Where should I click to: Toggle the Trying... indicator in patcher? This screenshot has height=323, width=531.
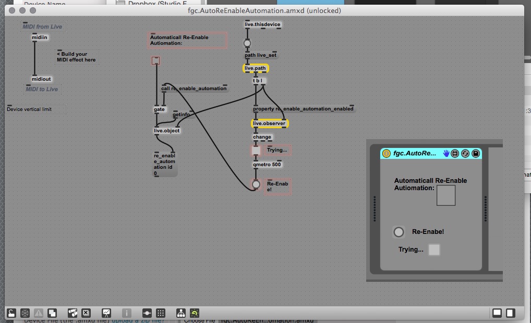click(256, 151)
